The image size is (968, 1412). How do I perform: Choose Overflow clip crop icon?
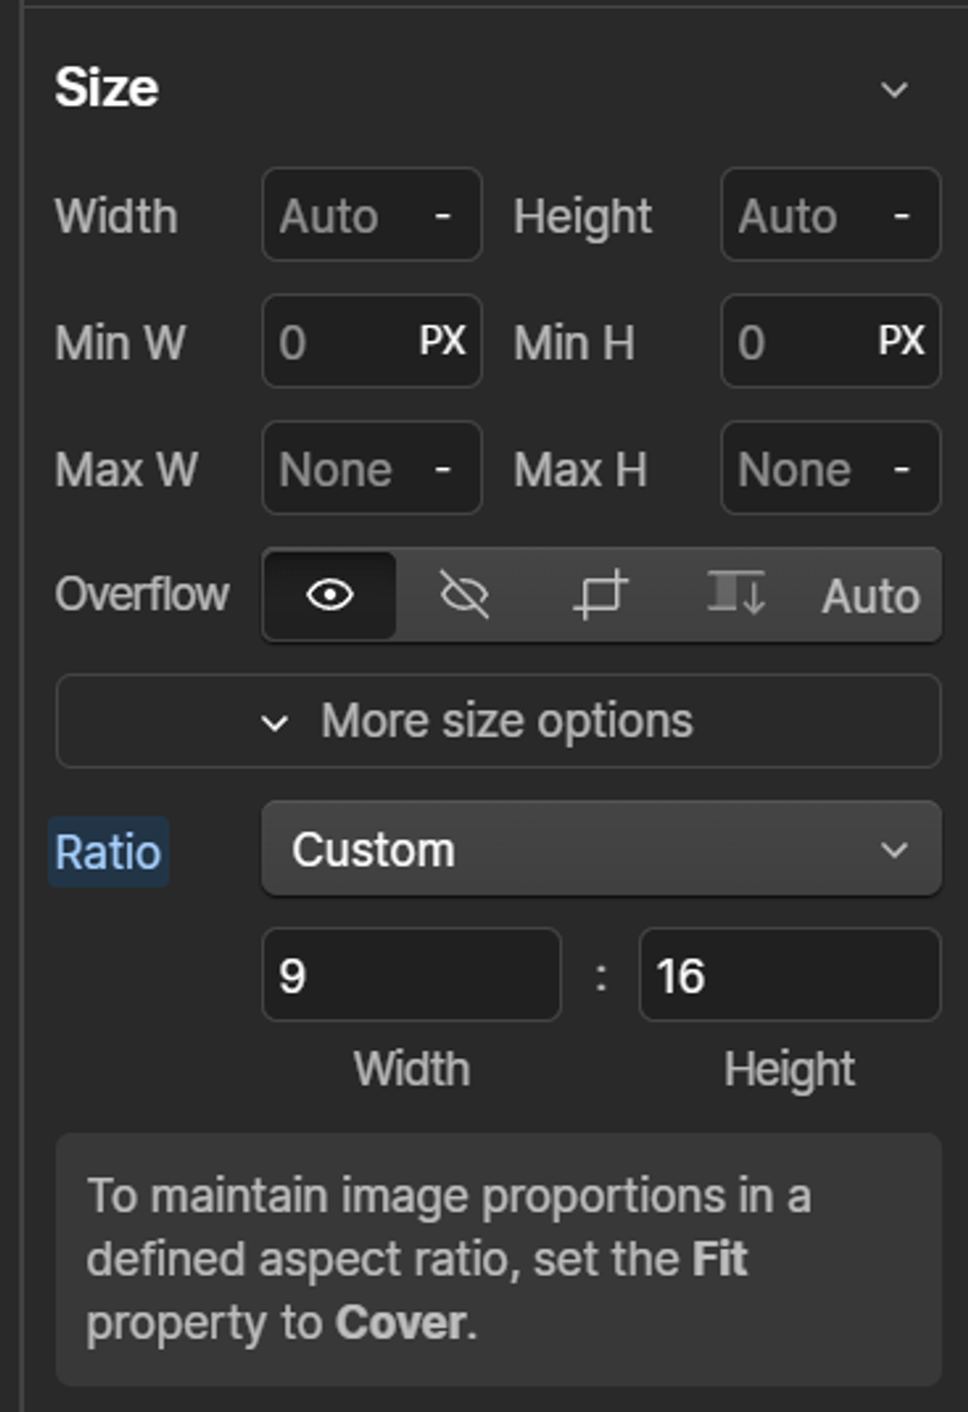pyautogui.click(x=600, y=596)
